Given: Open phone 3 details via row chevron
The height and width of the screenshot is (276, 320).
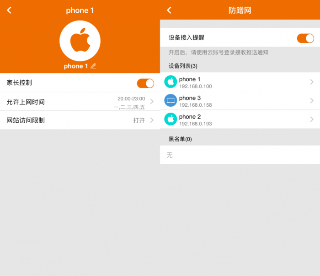Looking at the screenshot, I should click(x=312, y=100).
